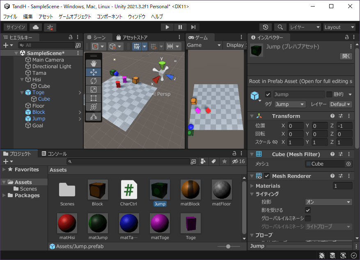Open the 投影 オン dropdown

click(328, 202)
